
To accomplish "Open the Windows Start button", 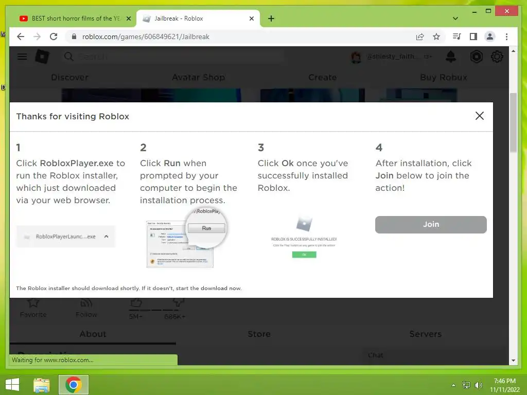I will 12,385.
